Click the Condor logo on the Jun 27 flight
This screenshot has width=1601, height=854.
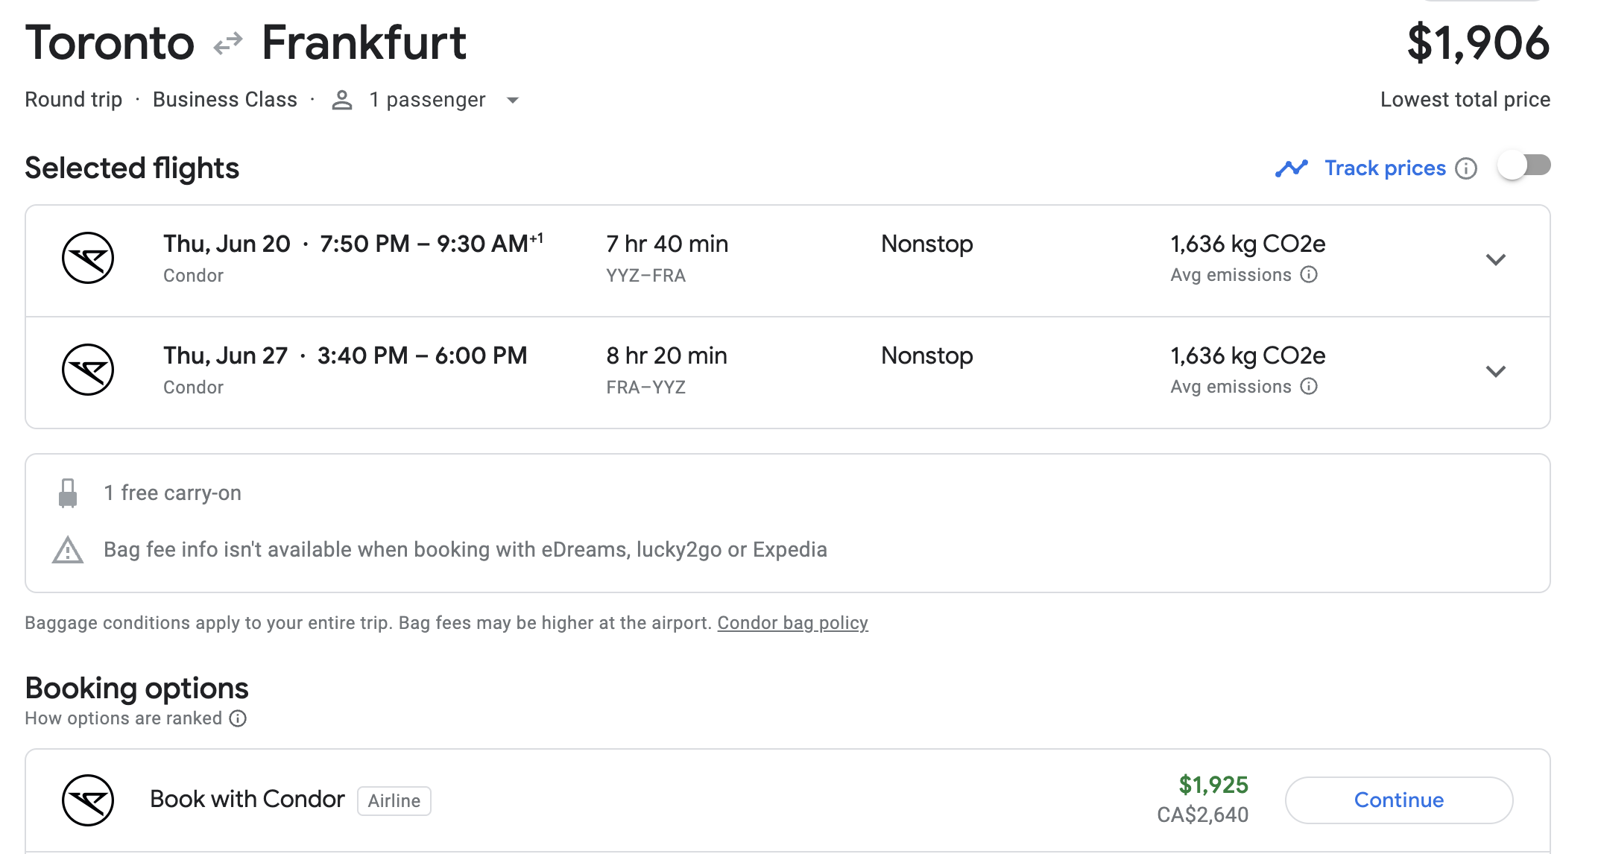coord(88,370)
